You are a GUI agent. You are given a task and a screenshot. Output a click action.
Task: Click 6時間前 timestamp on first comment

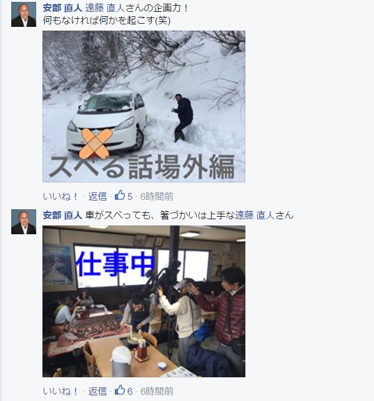(x=157, y=196)
